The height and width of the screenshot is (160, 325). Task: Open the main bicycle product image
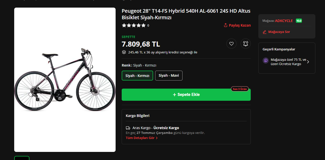(65, 79)
